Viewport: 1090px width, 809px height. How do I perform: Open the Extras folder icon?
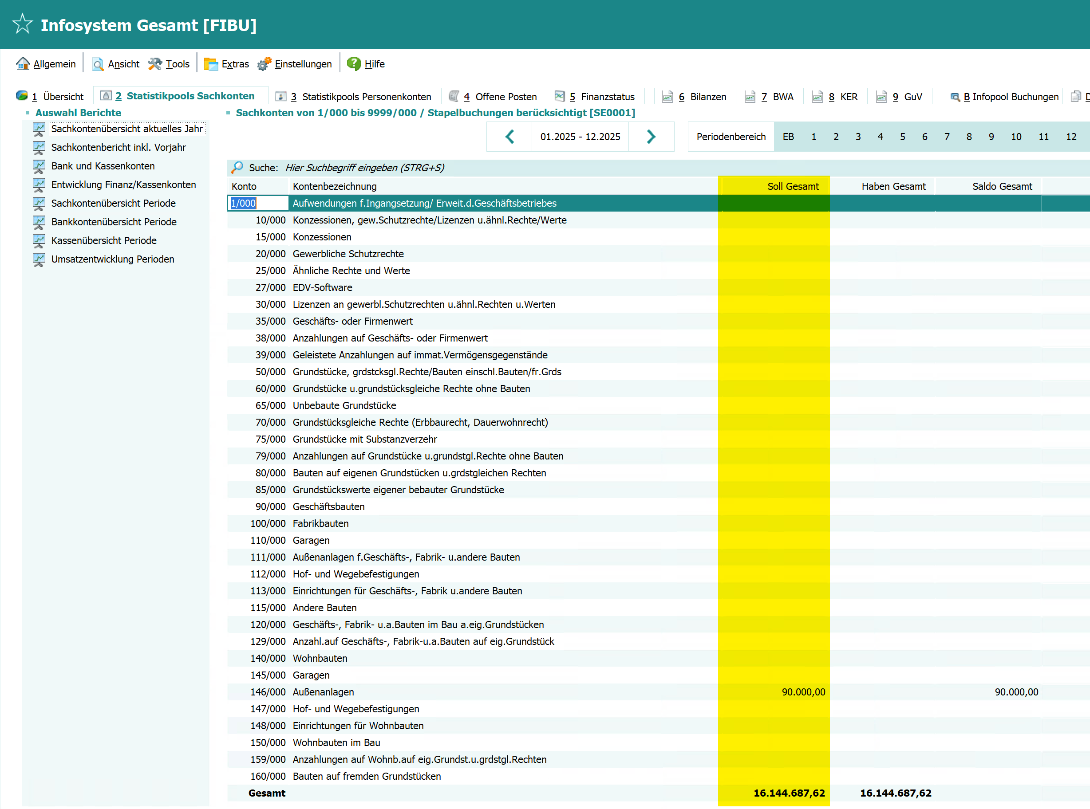point(211,64)
